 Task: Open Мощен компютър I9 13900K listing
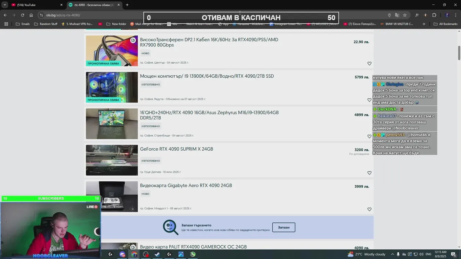pos(207,76)
